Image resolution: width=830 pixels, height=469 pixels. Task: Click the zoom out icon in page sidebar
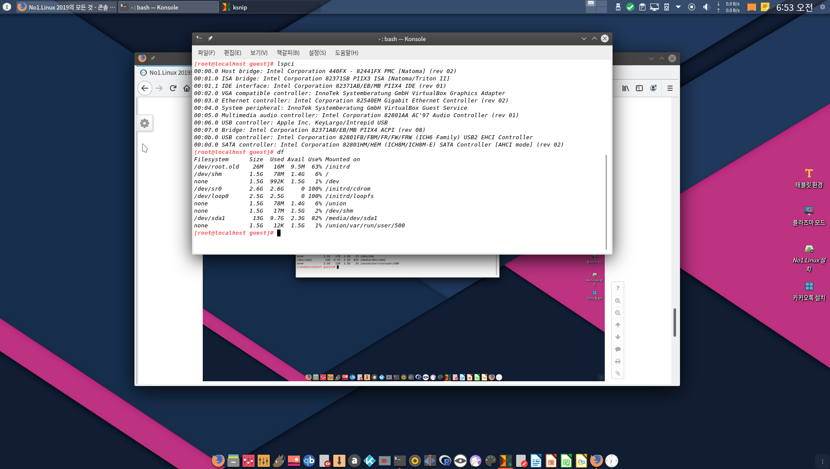(618, 313)
